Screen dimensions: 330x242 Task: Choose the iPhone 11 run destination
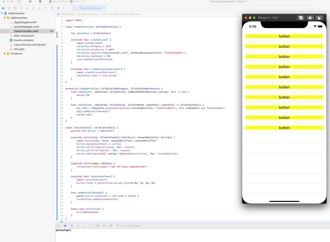[77, 2]
